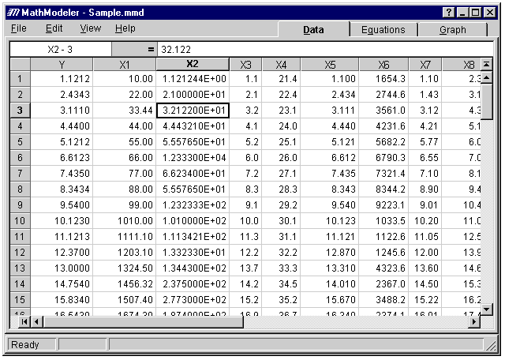Click cell 6.55 in X7 column
505x360 pixels.
(425, 158)
